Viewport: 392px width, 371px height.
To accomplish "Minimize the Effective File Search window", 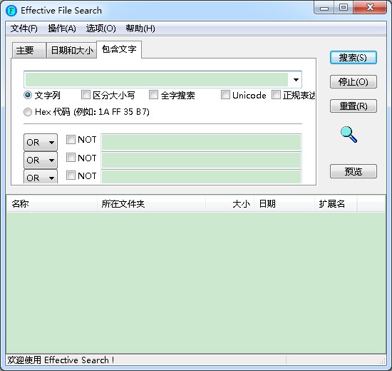I will click(x=324, y=8).
